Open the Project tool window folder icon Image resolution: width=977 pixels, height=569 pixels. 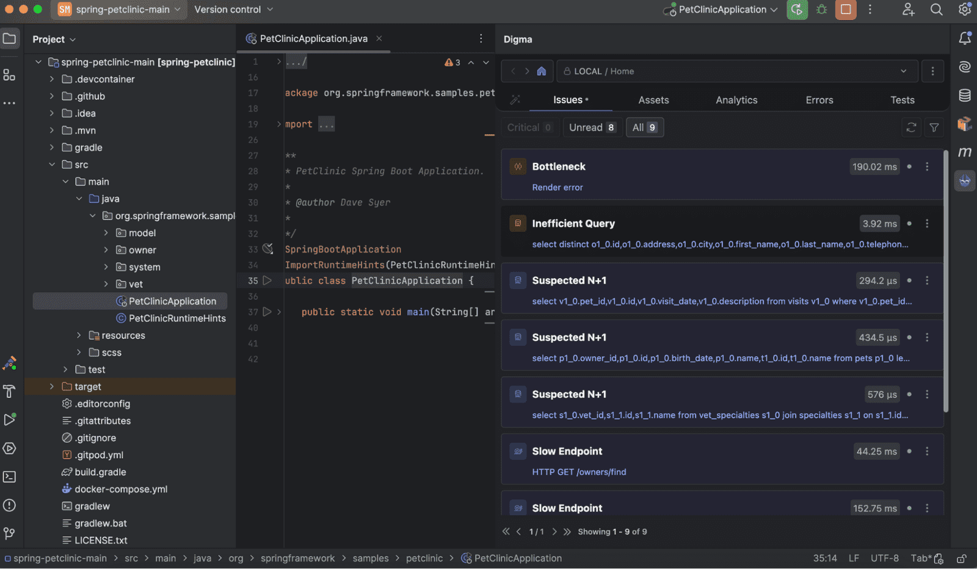click(10, 39)
